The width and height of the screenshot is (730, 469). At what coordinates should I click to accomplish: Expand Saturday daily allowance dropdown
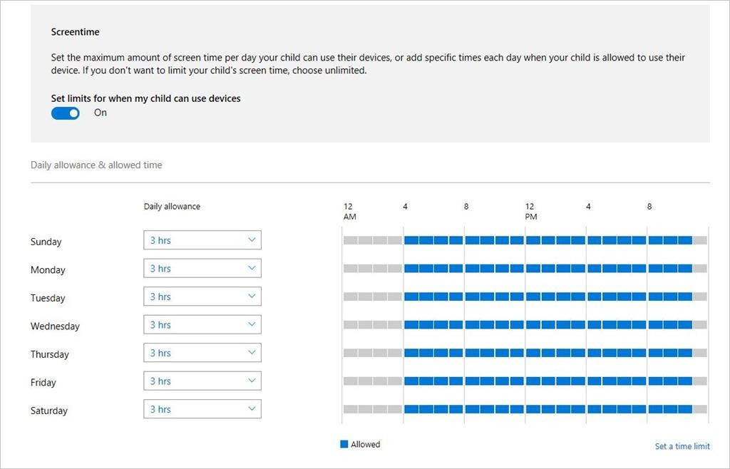click(202, 409)
